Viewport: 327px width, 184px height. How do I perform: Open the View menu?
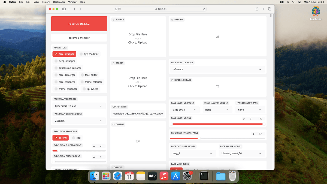coord(36,2)
